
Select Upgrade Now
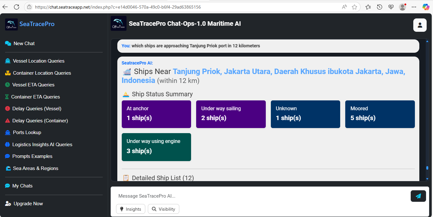pyautogui.click(x=24, y=204)
